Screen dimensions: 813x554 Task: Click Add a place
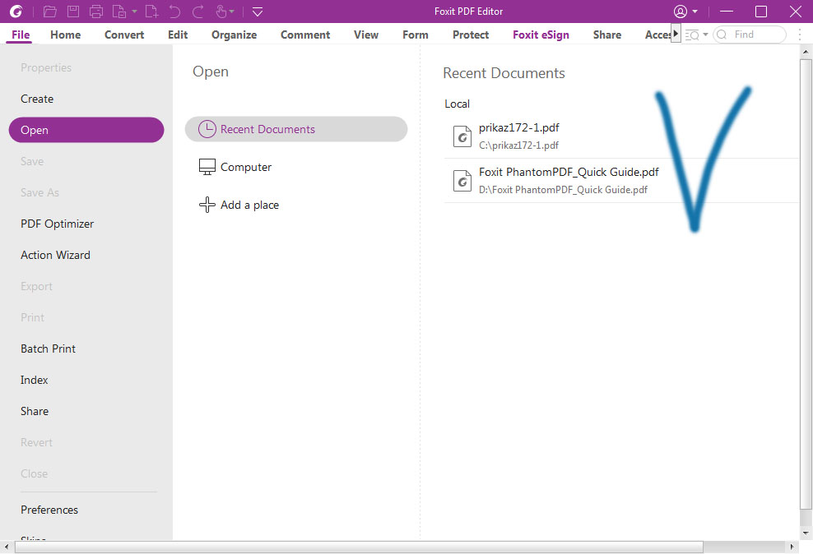(x=249, y=205)
